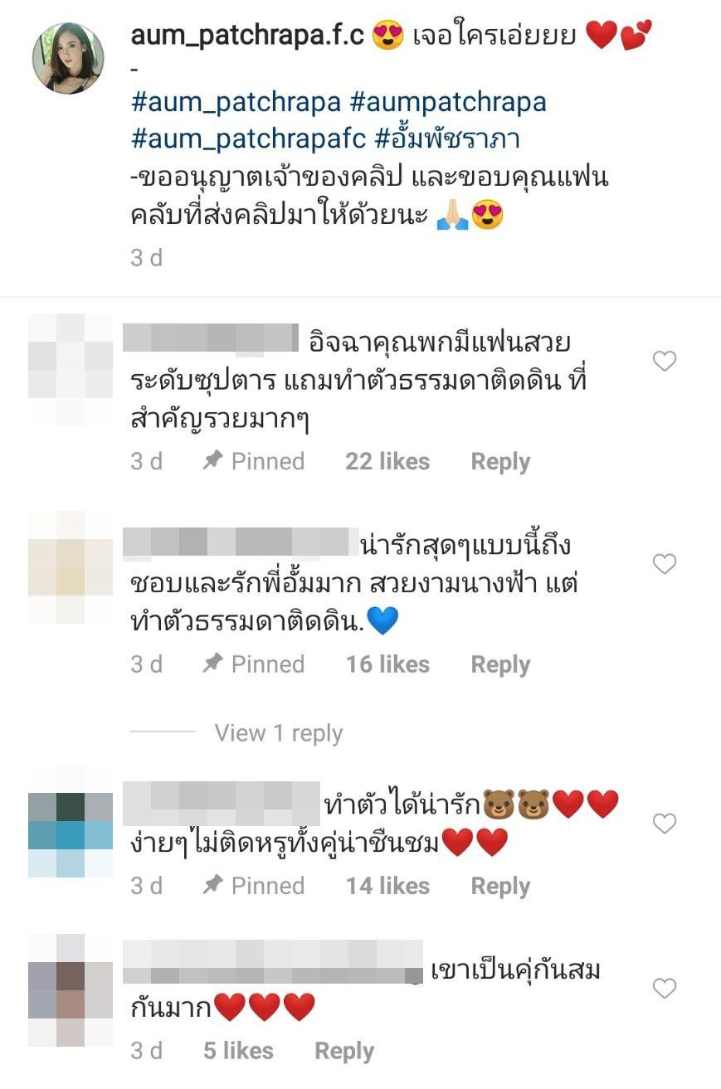Open the aum_patchrapa.f.c username link
The height and width of the screenshot is (1089, 721).
click(248, 36)
